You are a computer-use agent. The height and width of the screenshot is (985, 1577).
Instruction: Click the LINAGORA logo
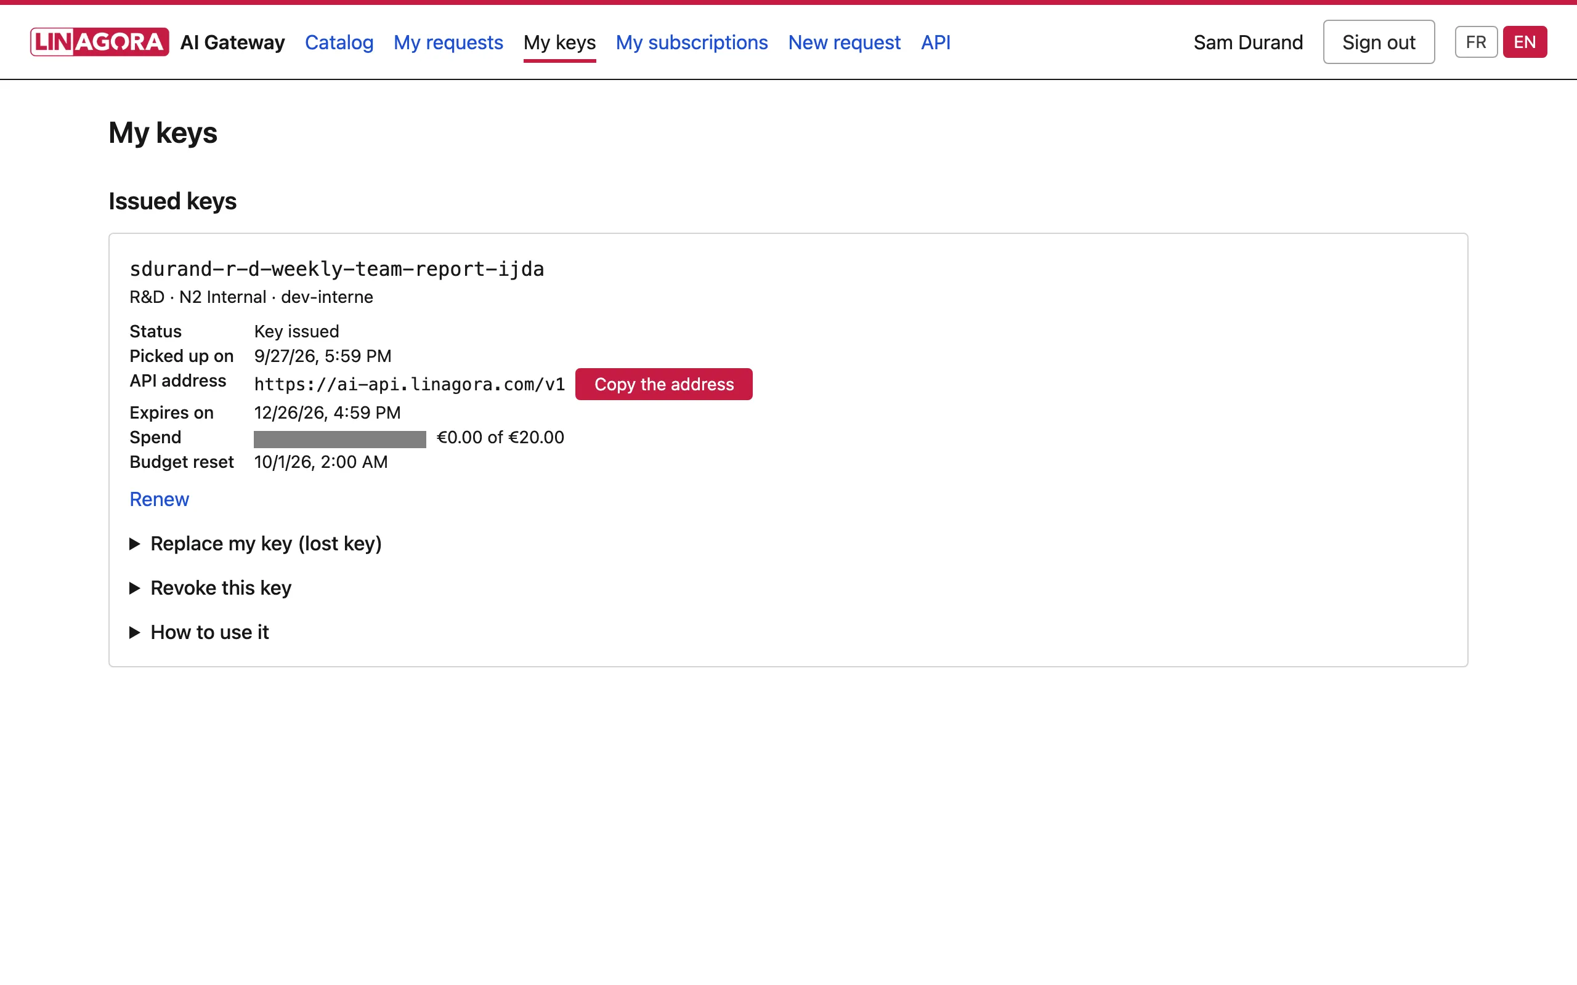100,42
